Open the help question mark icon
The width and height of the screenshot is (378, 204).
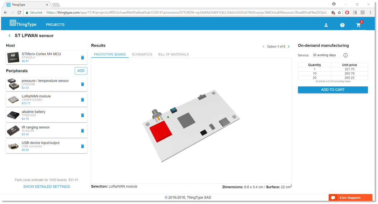tap(342, 25)
